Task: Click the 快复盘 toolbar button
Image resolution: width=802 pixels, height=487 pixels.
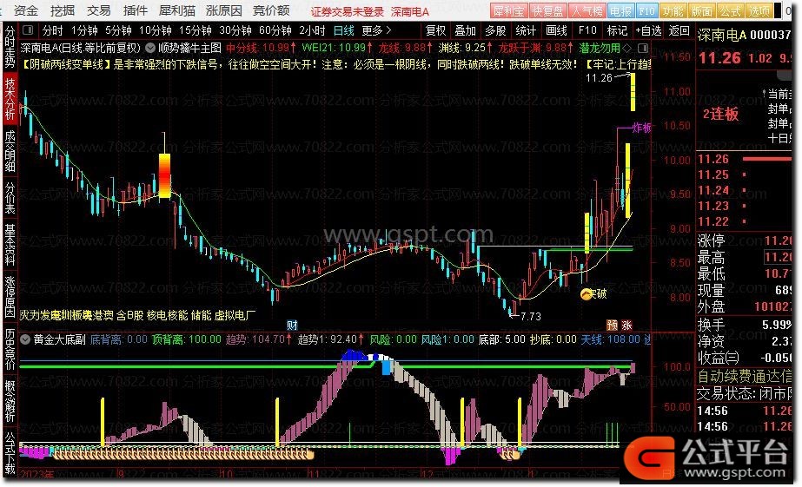Action: [x=547, y=10]
